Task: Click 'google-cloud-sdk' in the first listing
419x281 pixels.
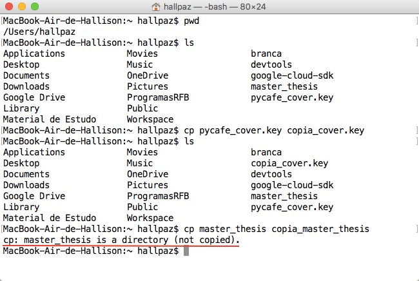Action: (292, 75)
